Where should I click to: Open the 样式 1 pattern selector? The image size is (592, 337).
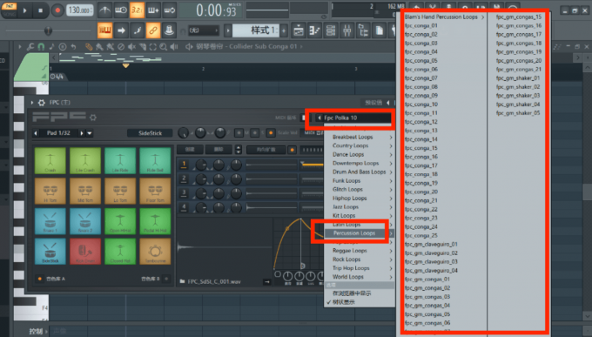256,30
